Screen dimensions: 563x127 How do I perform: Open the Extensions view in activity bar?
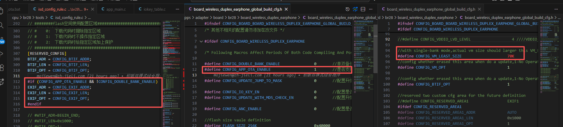point(1,67)
